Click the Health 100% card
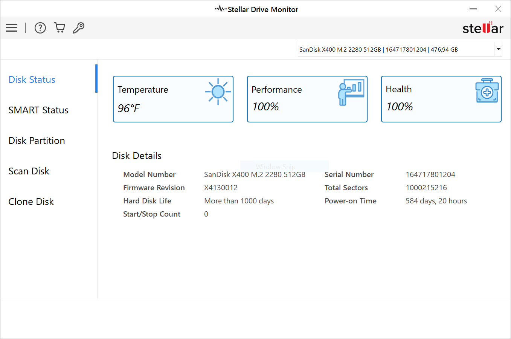 point(441,99)
